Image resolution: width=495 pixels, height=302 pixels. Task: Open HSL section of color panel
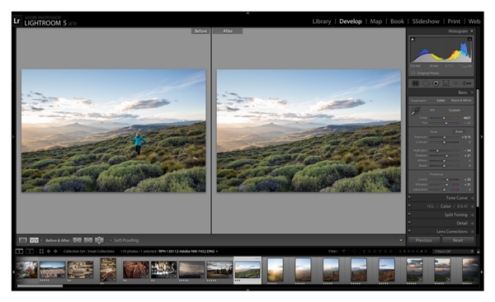pyautogui.click(x=431, y=206)
